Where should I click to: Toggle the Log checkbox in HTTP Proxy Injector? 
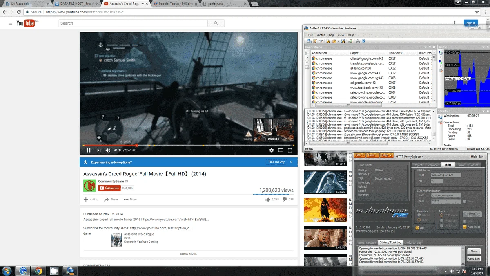click(x=417, y=228)
